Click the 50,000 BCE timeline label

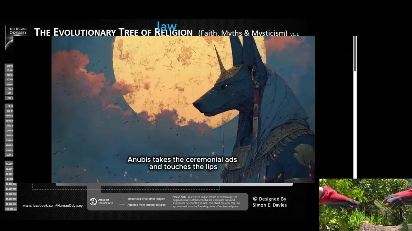[x=11, y=184]
